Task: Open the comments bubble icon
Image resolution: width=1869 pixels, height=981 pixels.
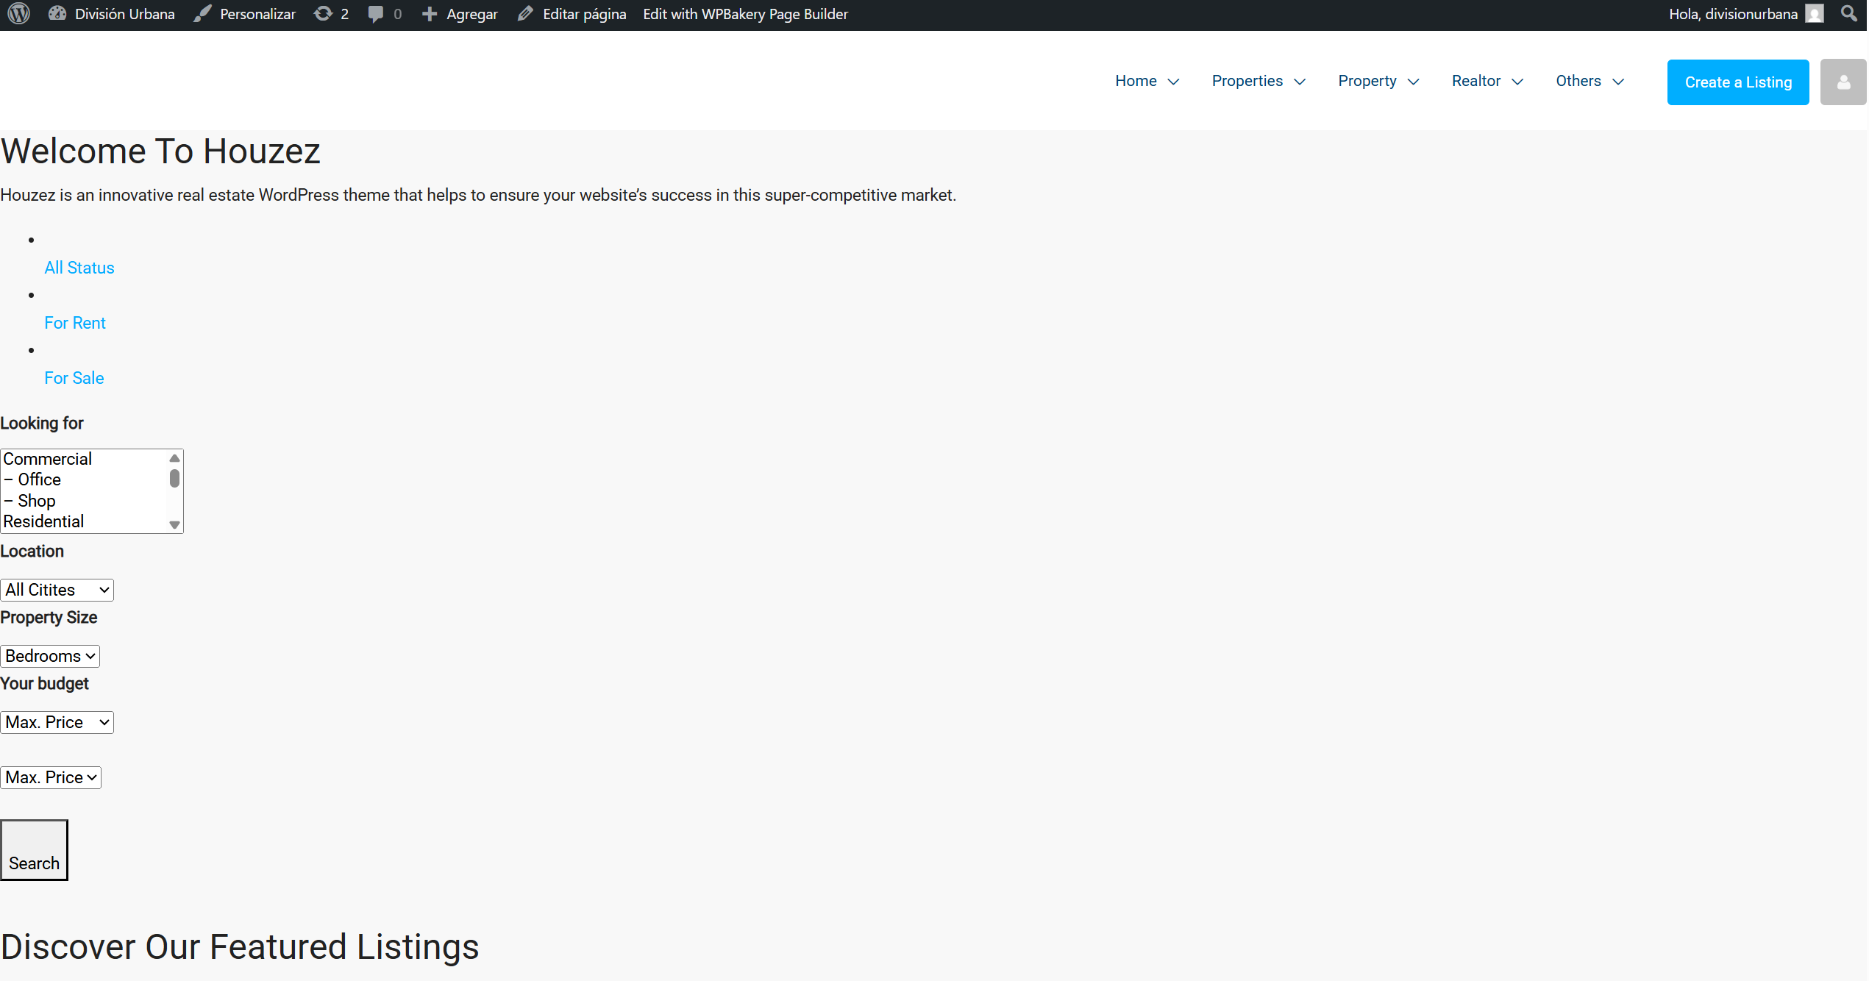Action: (375, 14)
